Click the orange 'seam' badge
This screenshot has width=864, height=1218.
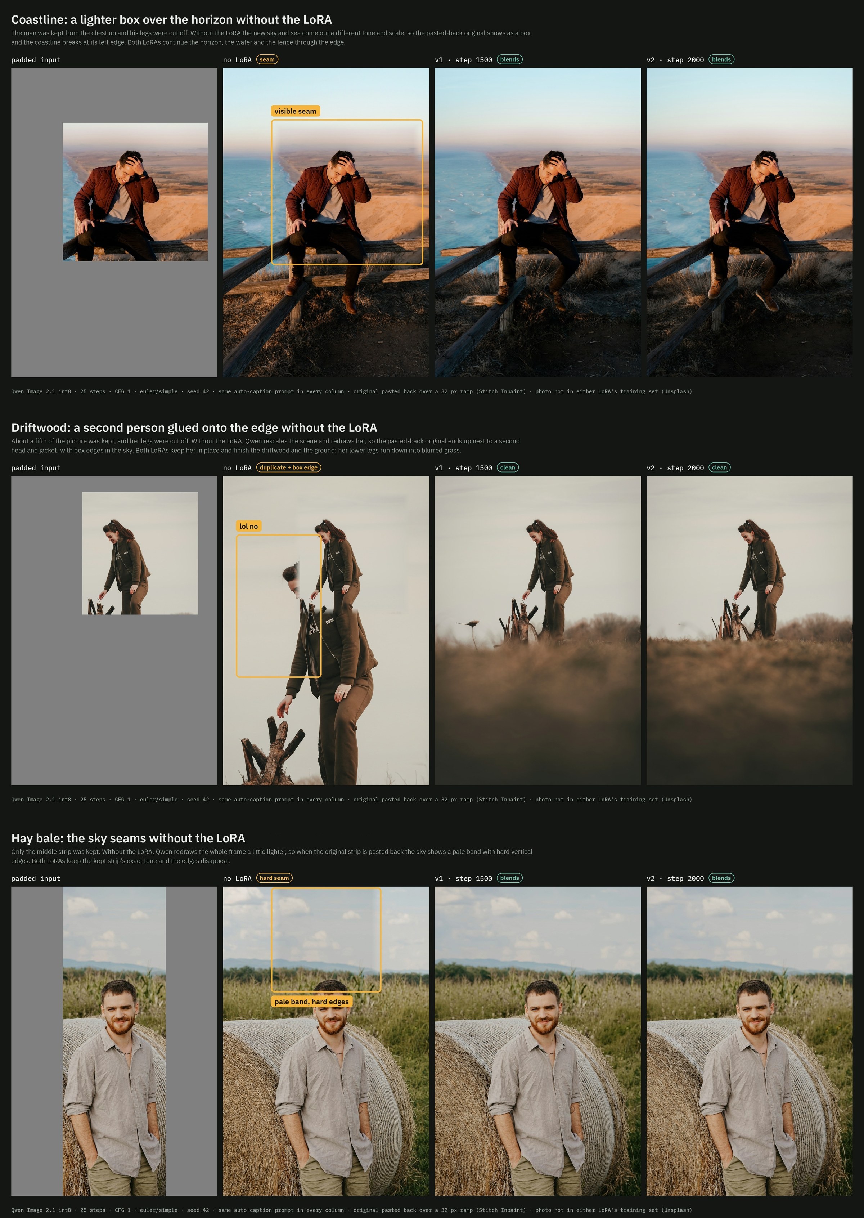point(267,59)
